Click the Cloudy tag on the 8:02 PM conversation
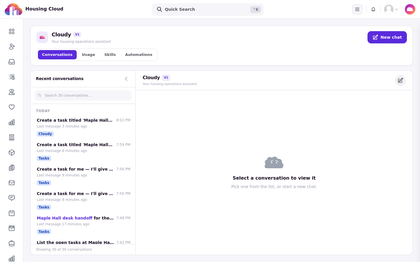This screenshot has width=420, height=262. [x=45, y=134]
